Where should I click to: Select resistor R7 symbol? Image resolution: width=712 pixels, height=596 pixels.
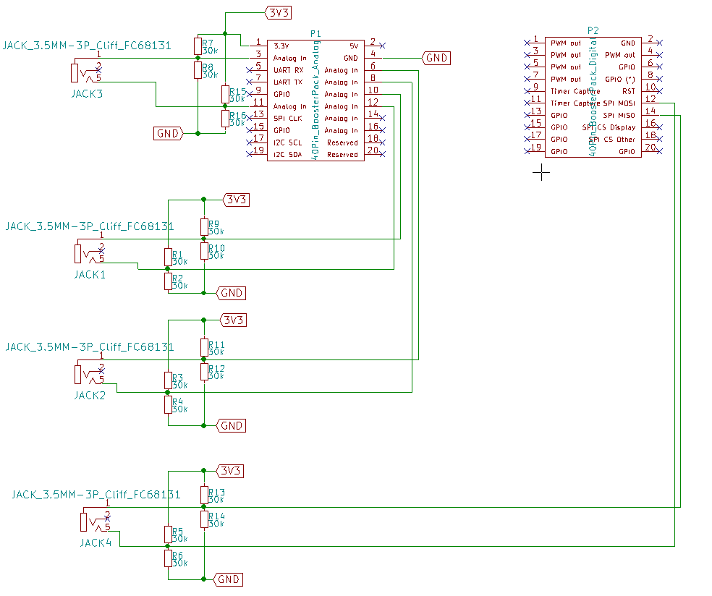click(198, 46)
